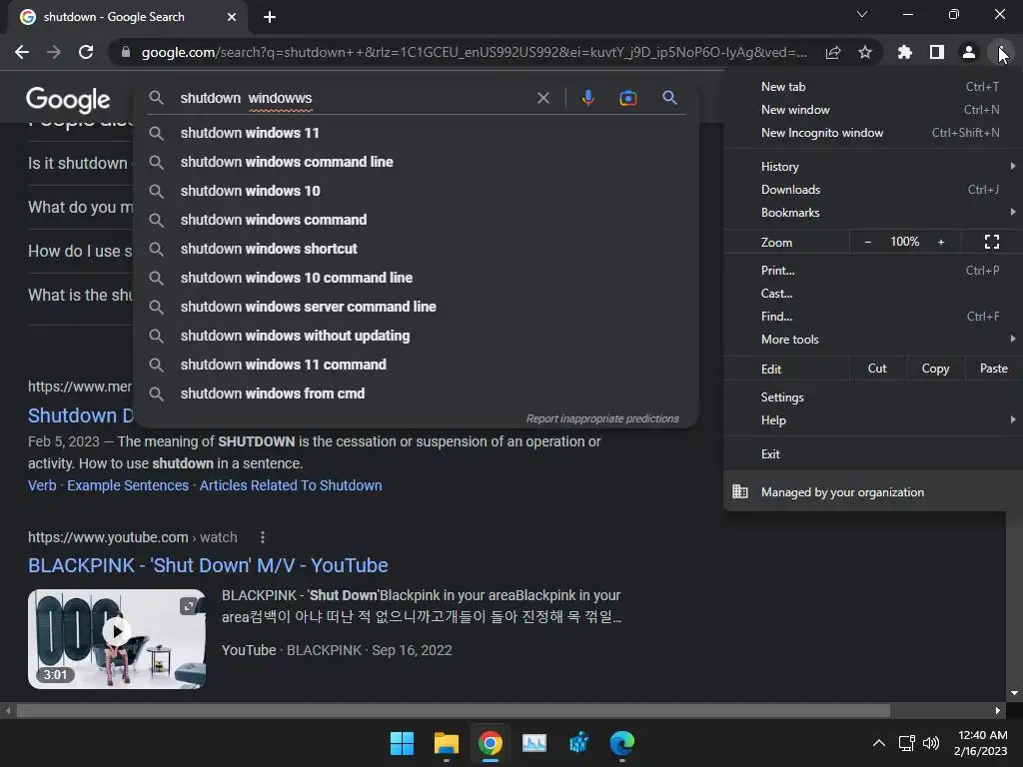Click the Copy button in Edit row
The height and width of the screenshot is (767, 1023).
point(935,369)
